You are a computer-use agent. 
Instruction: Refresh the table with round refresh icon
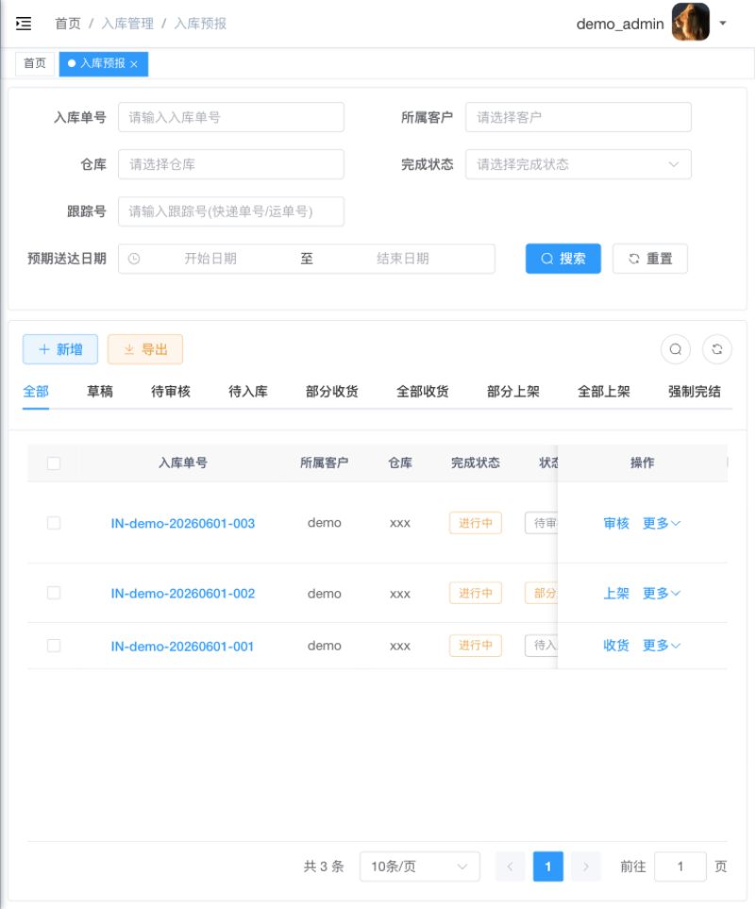pyautogui.click(x=716, y=349)
